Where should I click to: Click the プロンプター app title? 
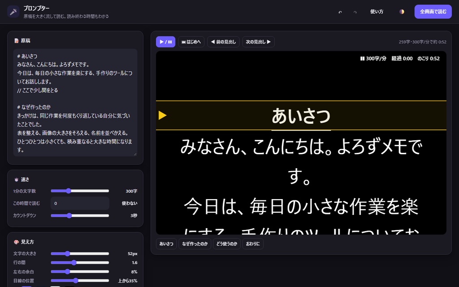[x=37, y=8]
